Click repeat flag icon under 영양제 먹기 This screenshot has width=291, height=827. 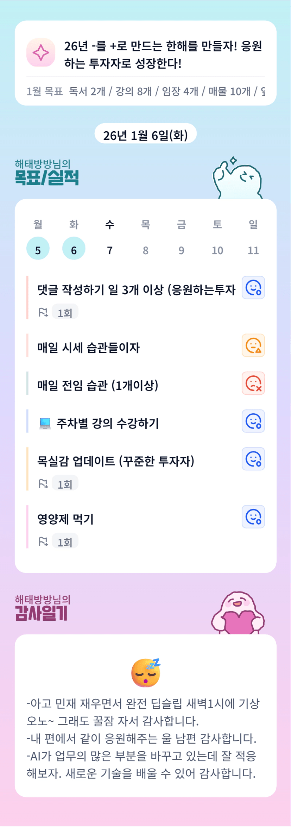(x=43, y=541)
